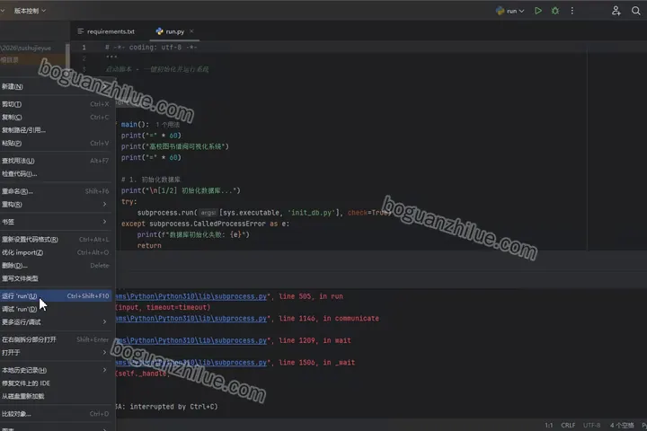The width and height of the screenshot is (647, 431).
Task: Select 在右侧拆分部分打开 menu entry
Action: coord(56,339)
